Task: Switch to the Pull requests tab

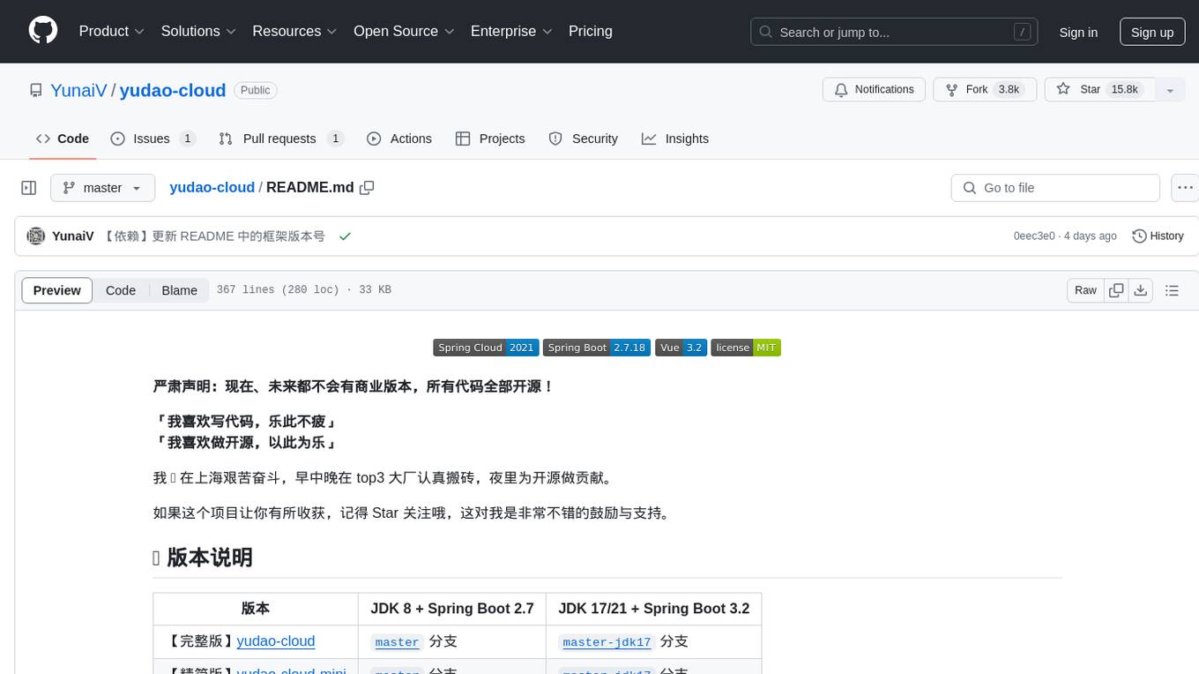Action: (x=280, y=139)
